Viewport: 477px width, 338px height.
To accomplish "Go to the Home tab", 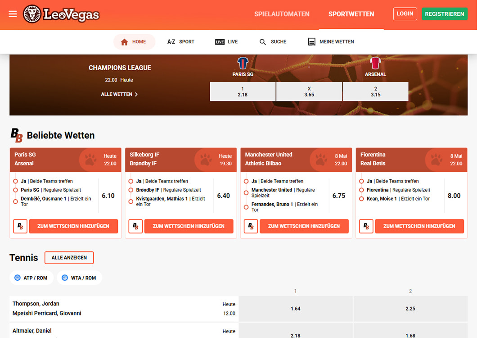I will click(x=134, y=42).
